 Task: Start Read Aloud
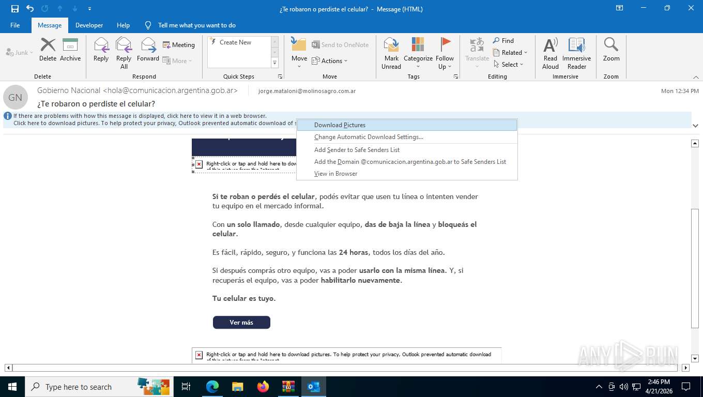coord(551,53)
